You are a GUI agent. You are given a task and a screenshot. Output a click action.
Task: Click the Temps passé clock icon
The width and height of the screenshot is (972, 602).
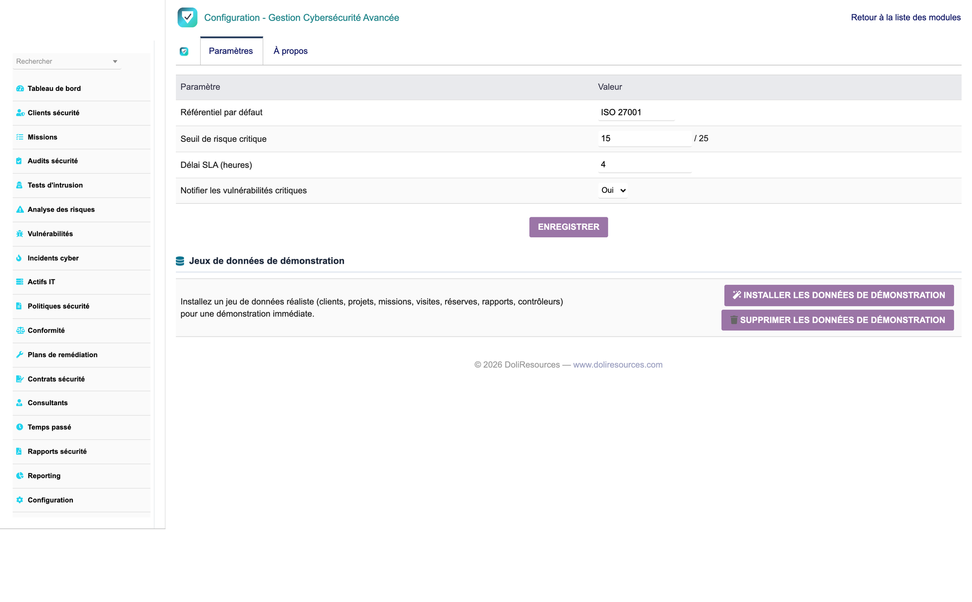[19, 427]
